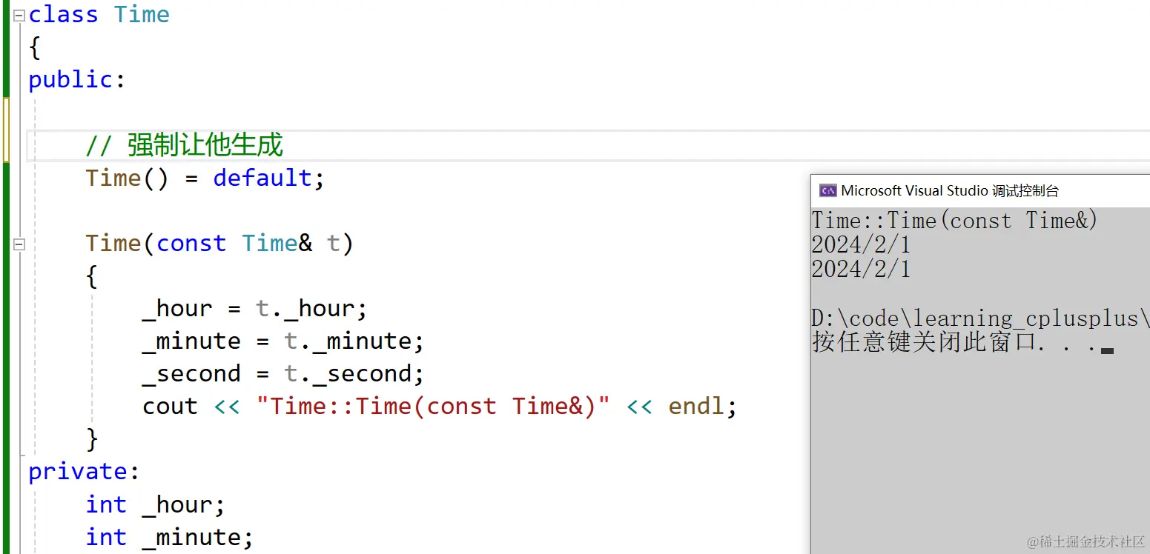Viewport: 1150px width, 554px height.
Task: Click console output 'Time::Time(const Time&)'
Action: click(955, 221)
